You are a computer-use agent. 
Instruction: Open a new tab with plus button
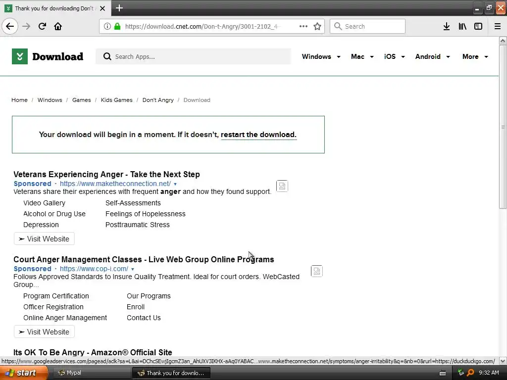(x=119, y=8)
